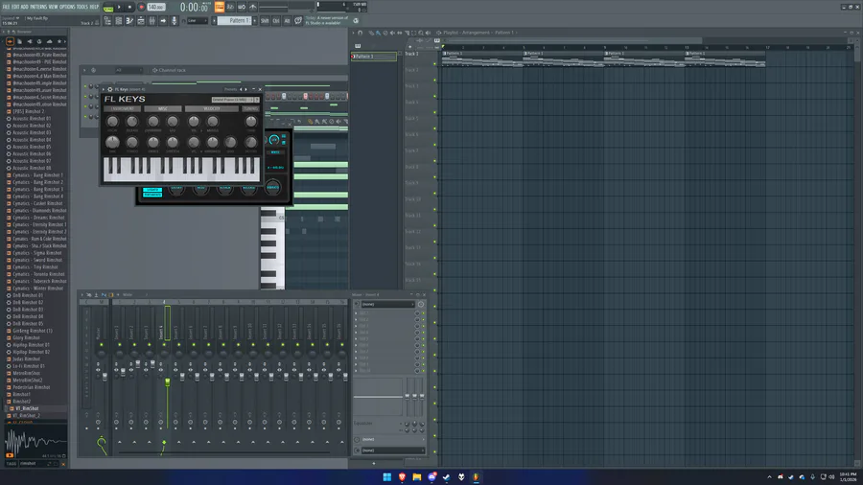Select playlist Draw pencil tool
863x485 pixels.
click(371, 33)
